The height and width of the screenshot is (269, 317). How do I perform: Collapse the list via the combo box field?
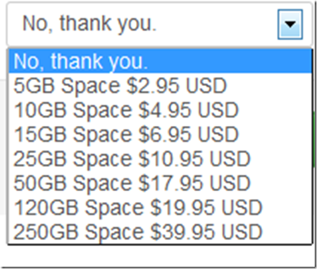(160, 24)
